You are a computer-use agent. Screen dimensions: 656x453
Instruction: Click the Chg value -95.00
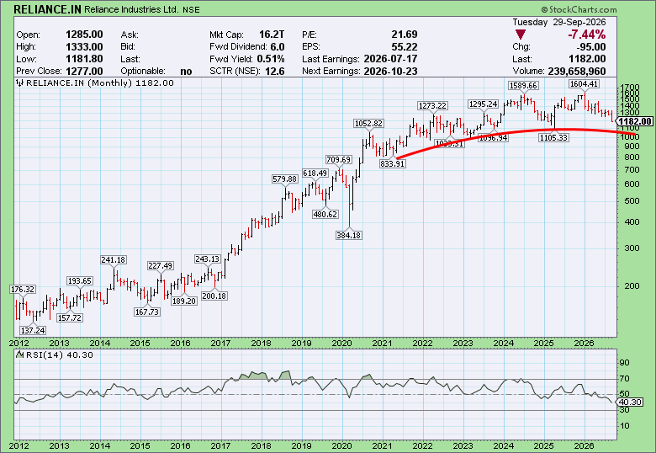pyautogui.click(x=590, y=47)
